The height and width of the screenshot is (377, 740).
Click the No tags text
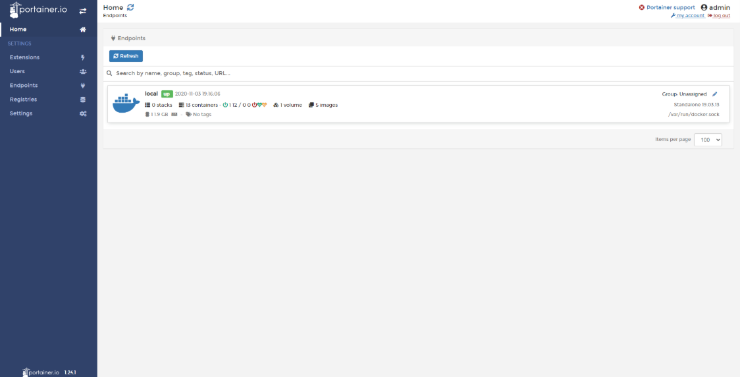click(x=202, y=114)
